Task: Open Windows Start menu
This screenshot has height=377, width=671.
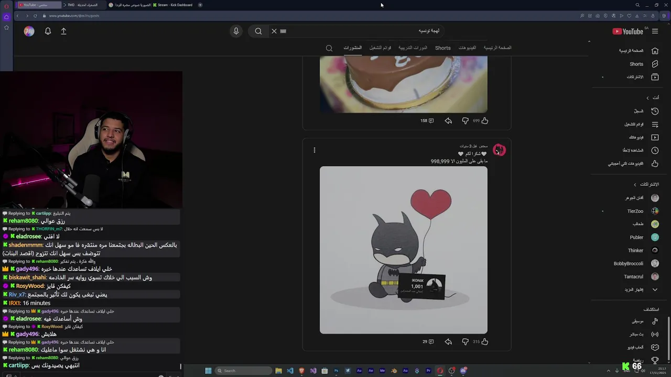Action: tap(208, 371)
